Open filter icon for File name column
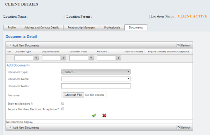 tap(119, 58)
